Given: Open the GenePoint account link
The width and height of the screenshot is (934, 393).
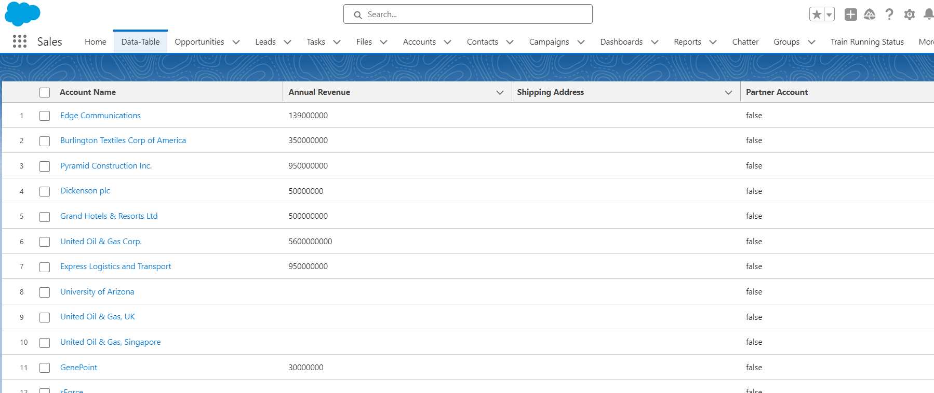Looking at the screenshot, I should (x=78, y=368).
